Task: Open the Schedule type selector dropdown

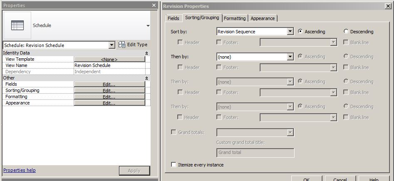Action: click(x=148, y=26)
